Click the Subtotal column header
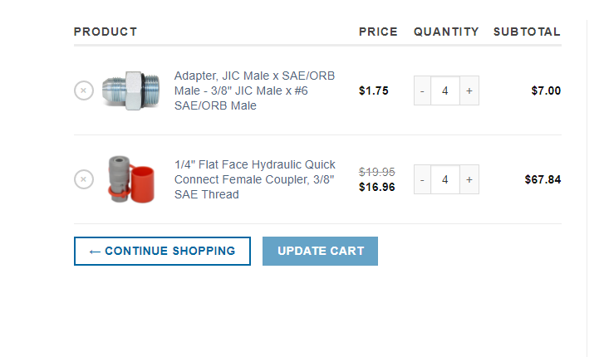 coord(527,32)
